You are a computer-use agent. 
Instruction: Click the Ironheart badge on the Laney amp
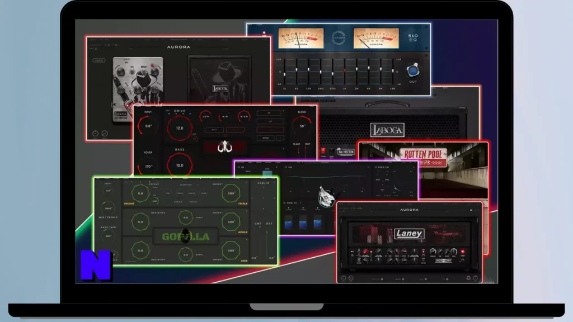[443, 261]
